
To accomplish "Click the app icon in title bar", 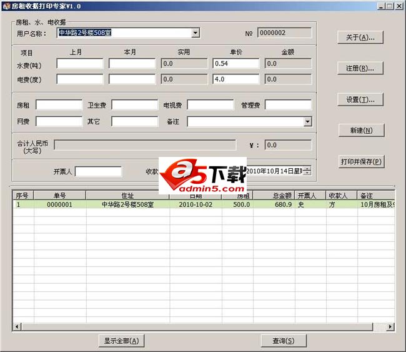I will click(x=6, y=6).
